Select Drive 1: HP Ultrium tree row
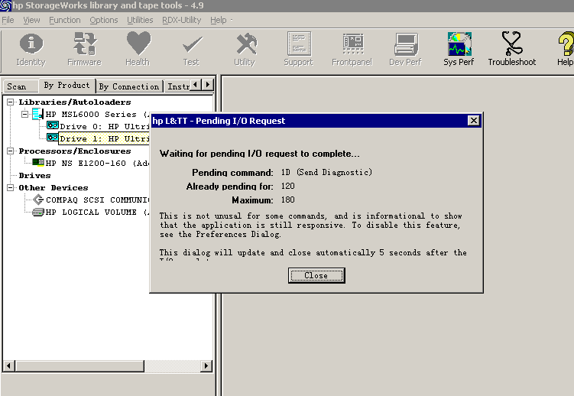The height and width of the screenshot is (396, 574). click(105, 138)
